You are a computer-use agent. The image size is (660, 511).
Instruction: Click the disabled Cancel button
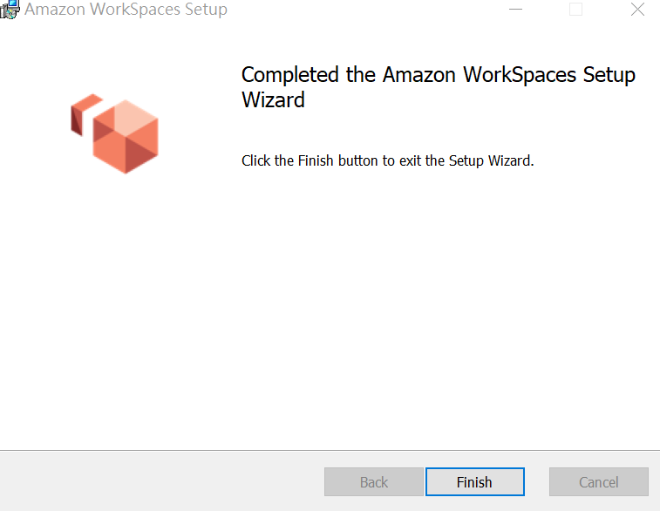point(598,482)
